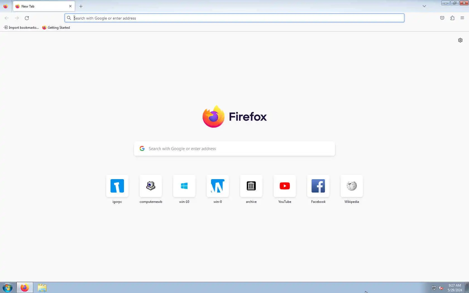Viewport: 469px width, 293px height.
Task: Click Firefox taskbar button
Action: coord(25,287)
